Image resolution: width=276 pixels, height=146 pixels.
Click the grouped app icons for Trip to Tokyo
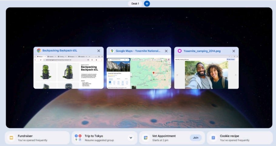78,138
